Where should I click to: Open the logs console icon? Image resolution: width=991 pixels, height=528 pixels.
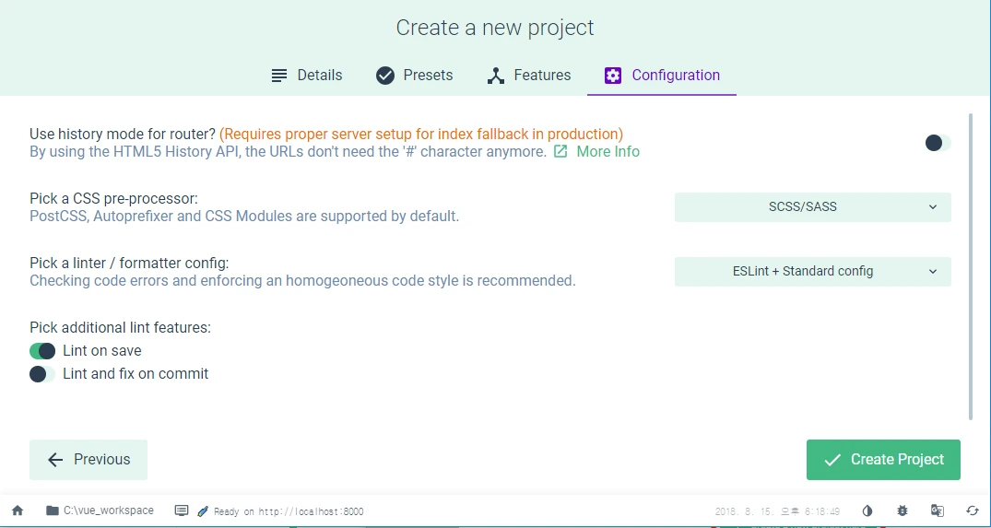click(x=182, y=510)
